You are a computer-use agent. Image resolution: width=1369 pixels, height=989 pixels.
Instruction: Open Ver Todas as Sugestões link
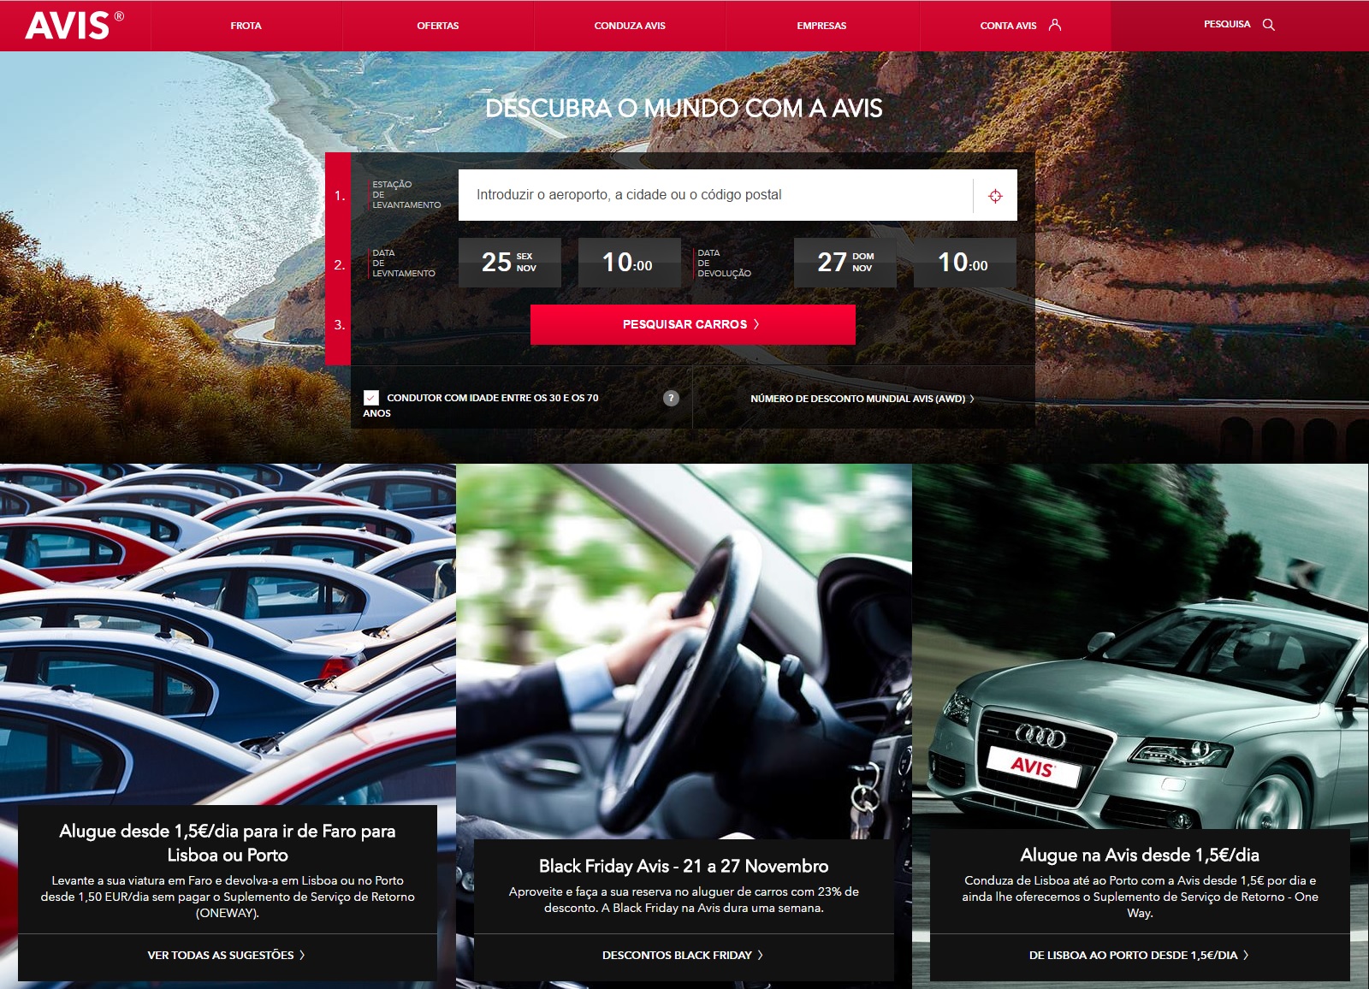(226, 955)
